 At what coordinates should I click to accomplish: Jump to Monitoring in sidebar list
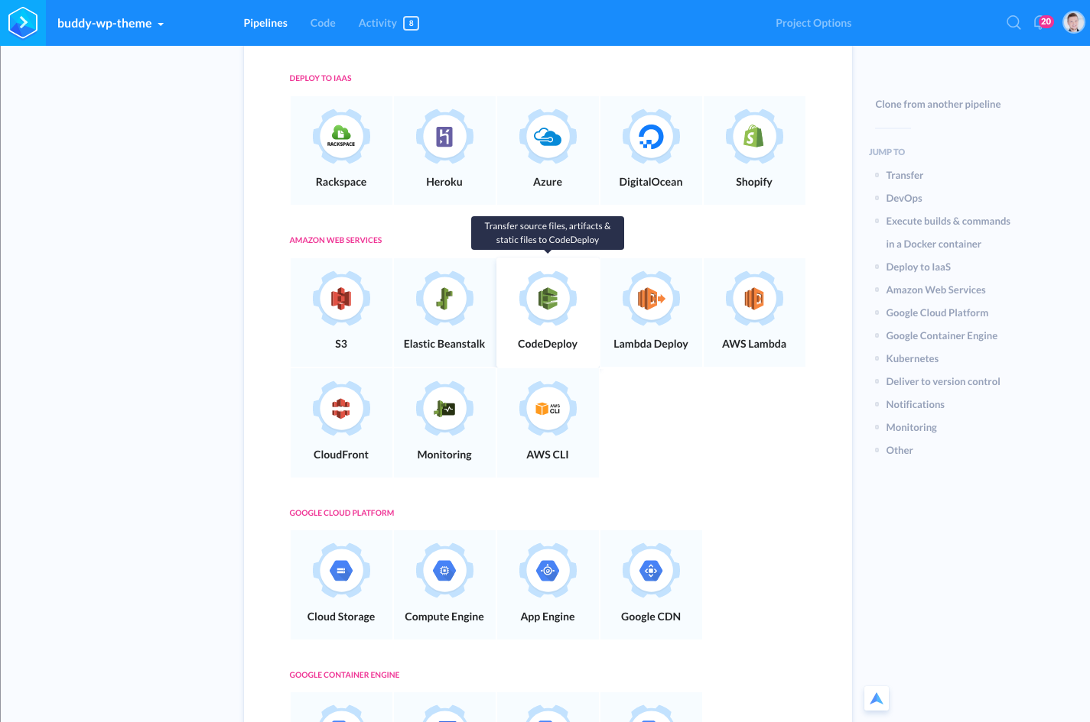click(911, 427)
